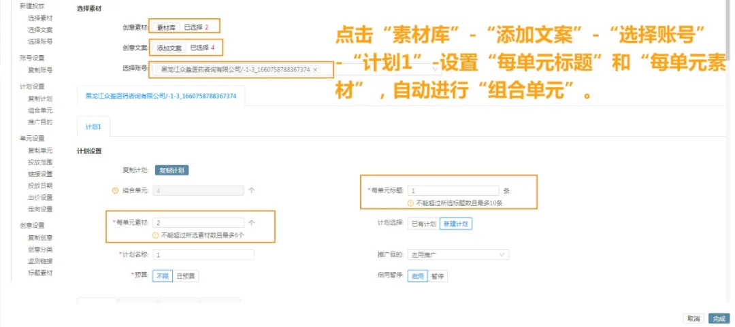Navigate to 标题素材 in the sidebar

[x=40, y=273]
